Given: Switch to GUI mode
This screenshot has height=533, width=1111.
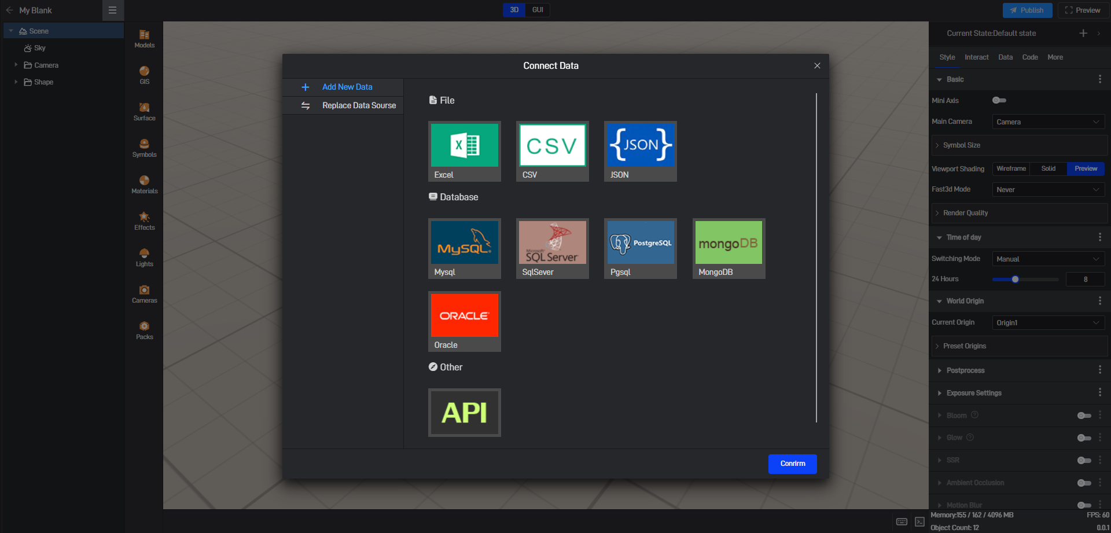Looking at the screenshot, I should [x=538, y=10].
